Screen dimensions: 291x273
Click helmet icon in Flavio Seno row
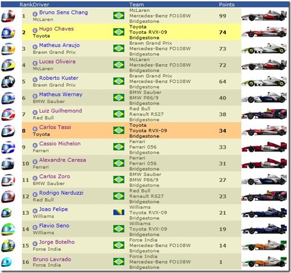[8, 229]
